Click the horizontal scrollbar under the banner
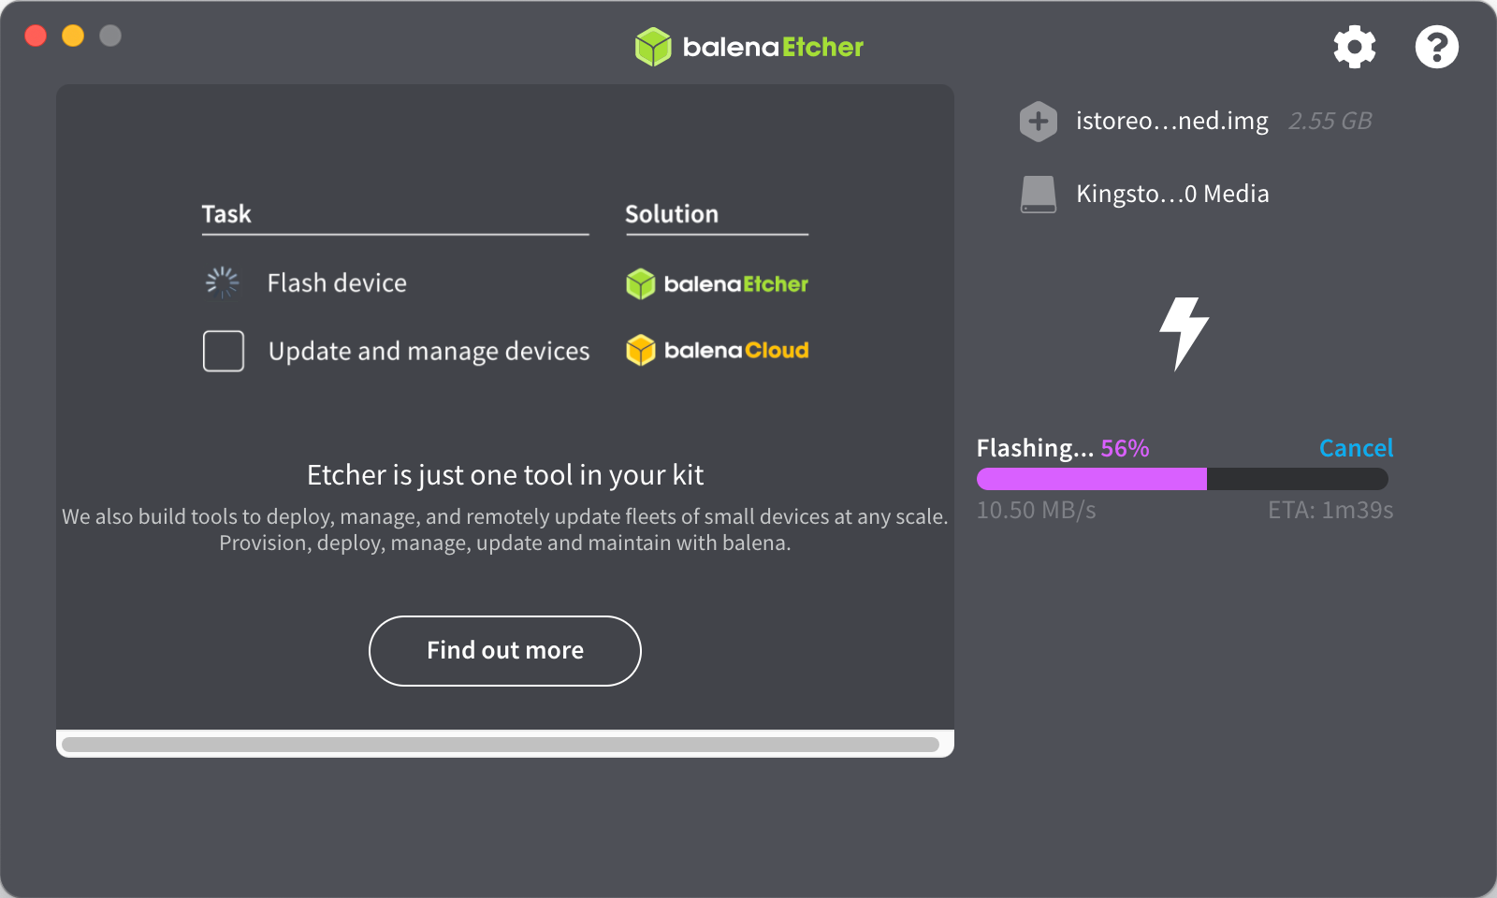The width and height of the screenshot is (1497, 898). click(x=501, y=745)
